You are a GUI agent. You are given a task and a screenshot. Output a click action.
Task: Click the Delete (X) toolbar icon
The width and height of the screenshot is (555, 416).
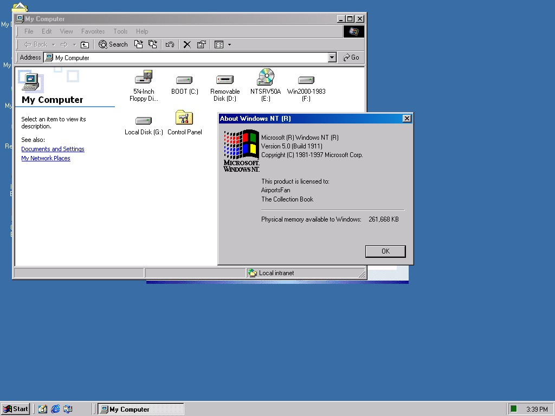click(187, 44)
